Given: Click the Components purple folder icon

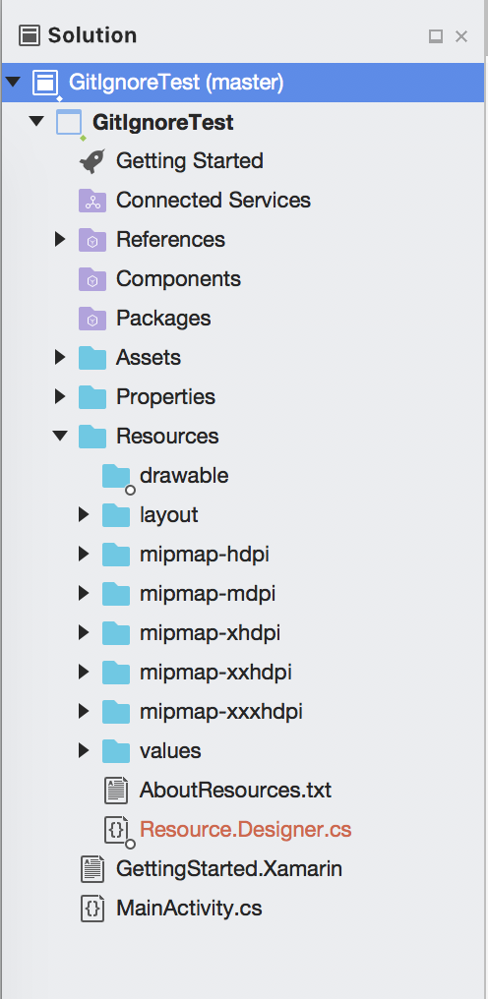Looking at the screenshot, I should coord(92,279).
